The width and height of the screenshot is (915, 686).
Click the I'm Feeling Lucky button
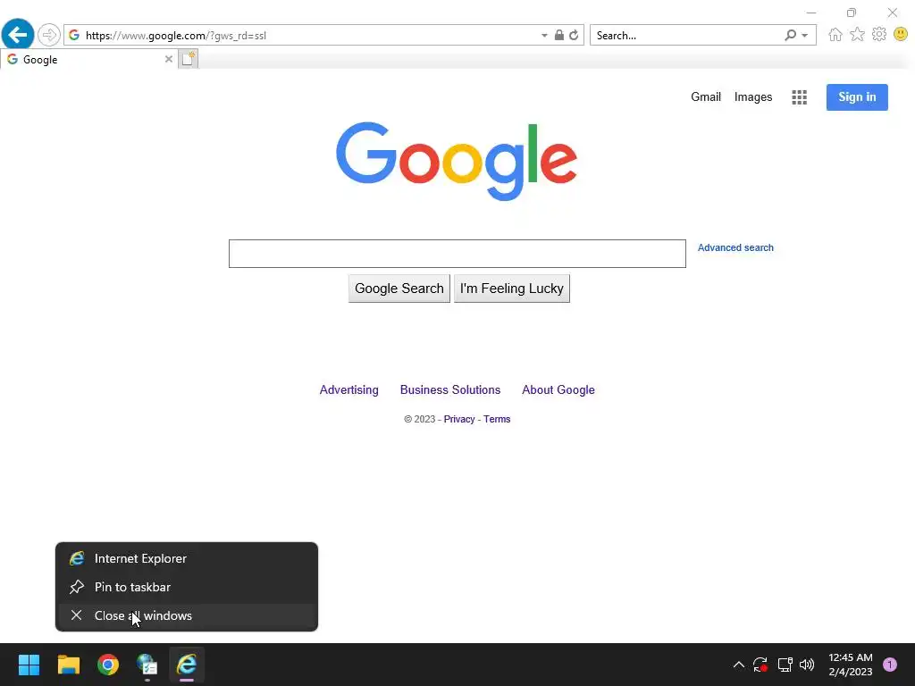[512, 289]
